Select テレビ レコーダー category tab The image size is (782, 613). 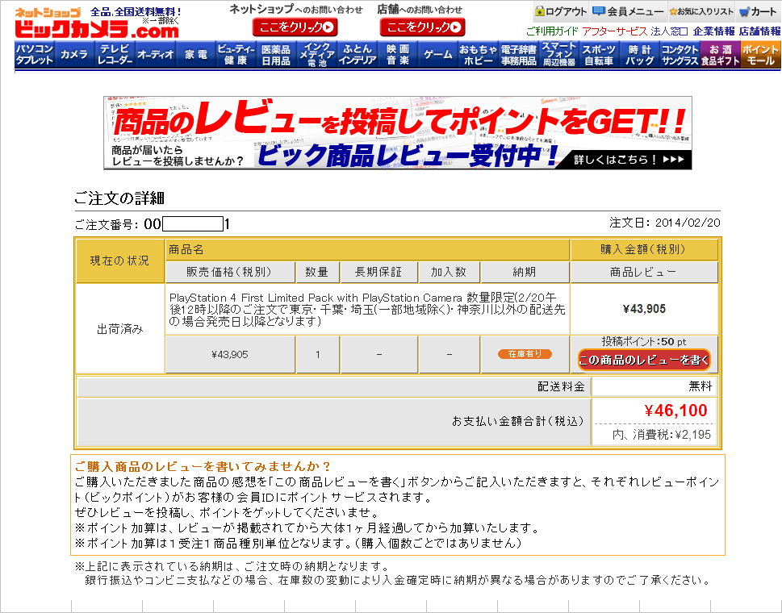click(x=115, y=54)
